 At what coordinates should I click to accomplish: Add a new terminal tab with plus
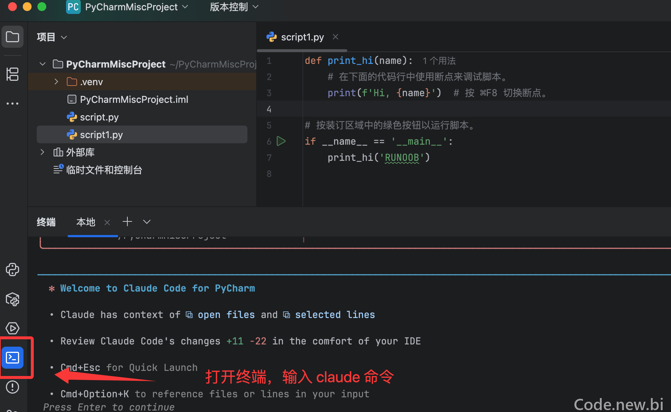click(x=127, y=221)
